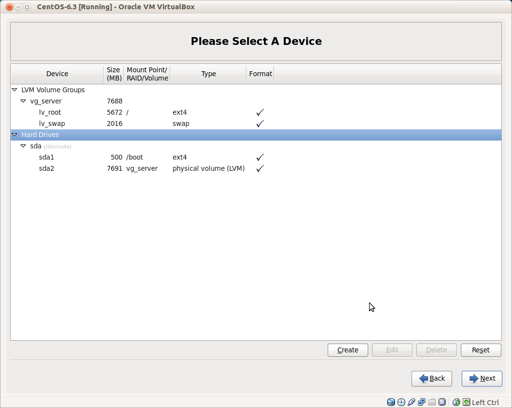Click the Mount Point/RAID/Volume column header
The height and width of the screenshot is (408, 512).
147,74
